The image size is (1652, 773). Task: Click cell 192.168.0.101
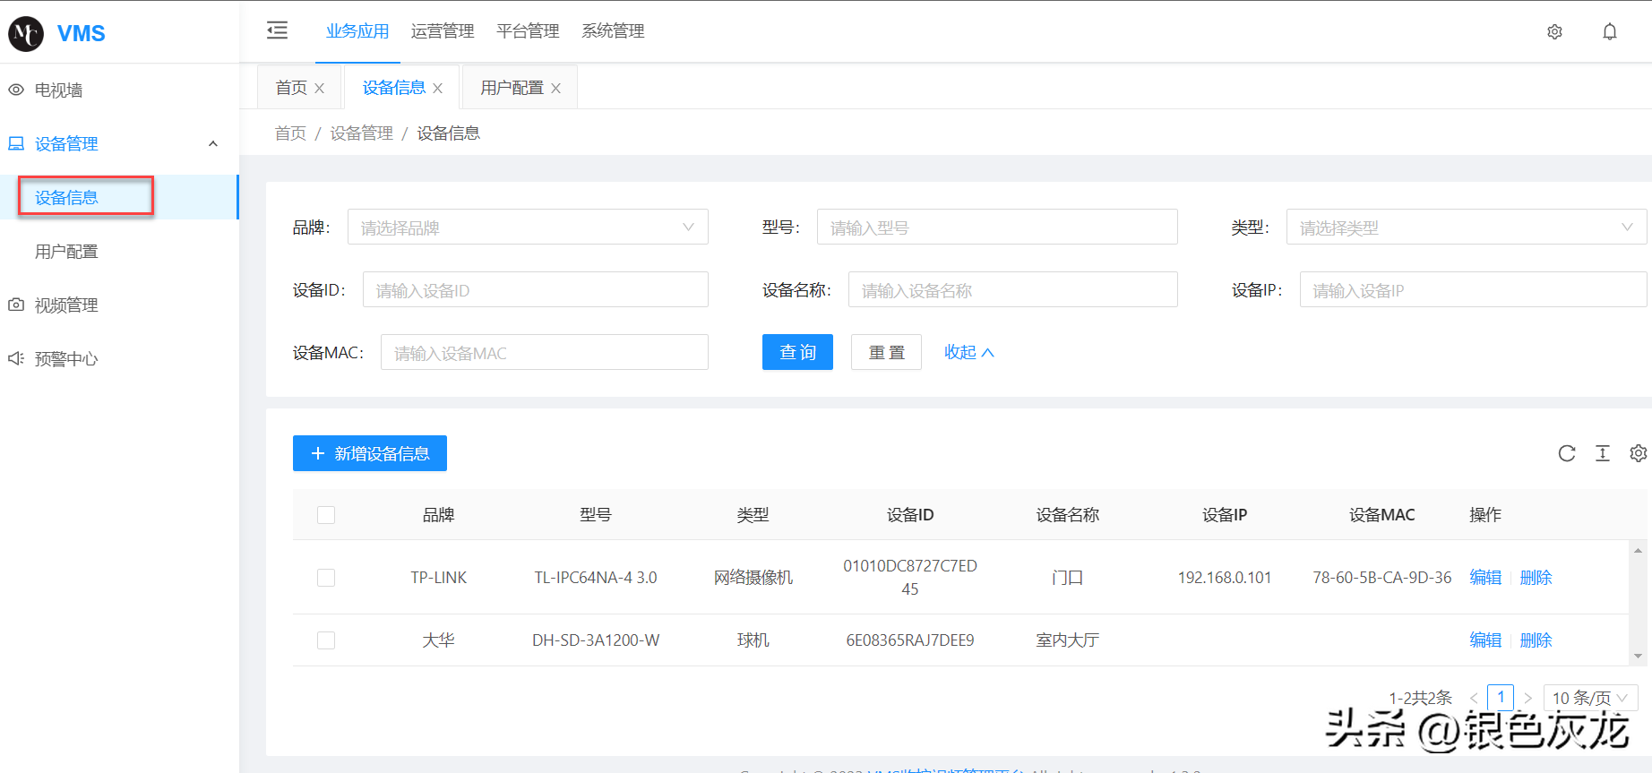point(1225,578)
